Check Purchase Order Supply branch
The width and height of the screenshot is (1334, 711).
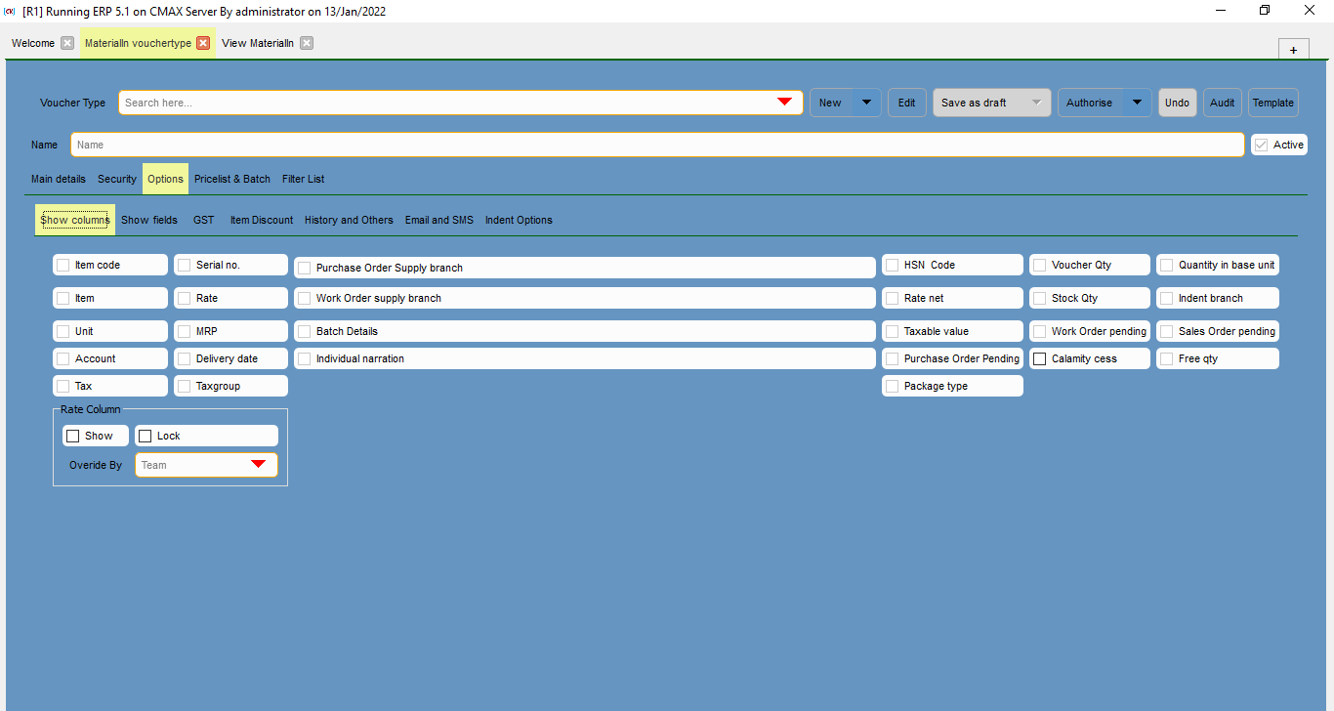pyautogui.click(x=305, y=268)
